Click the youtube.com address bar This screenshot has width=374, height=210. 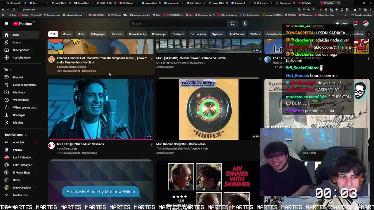tap(158, 9)
